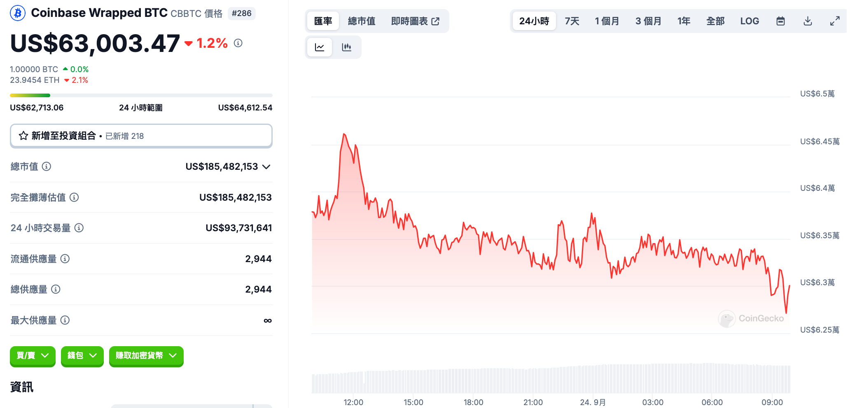Click the 23.9454 ETH conversion text

point(35,80)
